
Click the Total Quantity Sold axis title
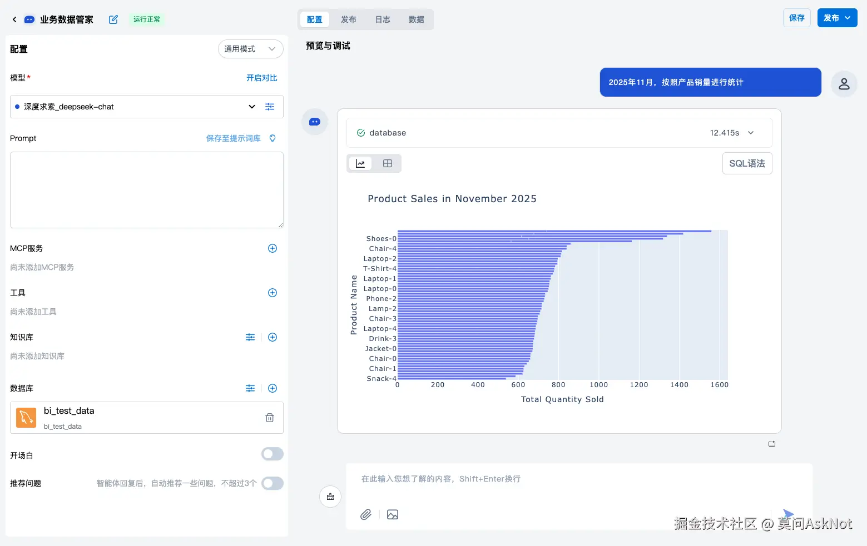(x=562, y=399)
